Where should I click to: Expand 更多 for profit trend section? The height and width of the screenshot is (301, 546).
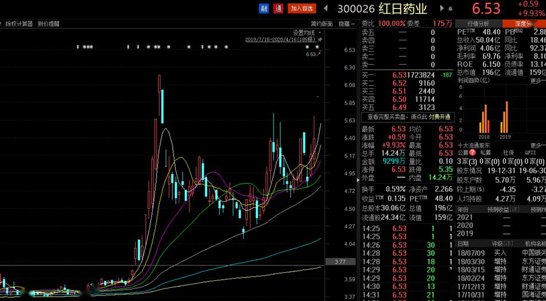(x=537, y=81)
